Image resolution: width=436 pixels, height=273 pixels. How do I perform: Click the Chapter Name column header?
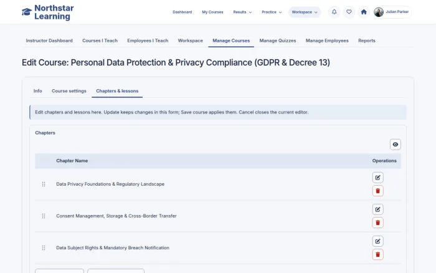point(72,161)
